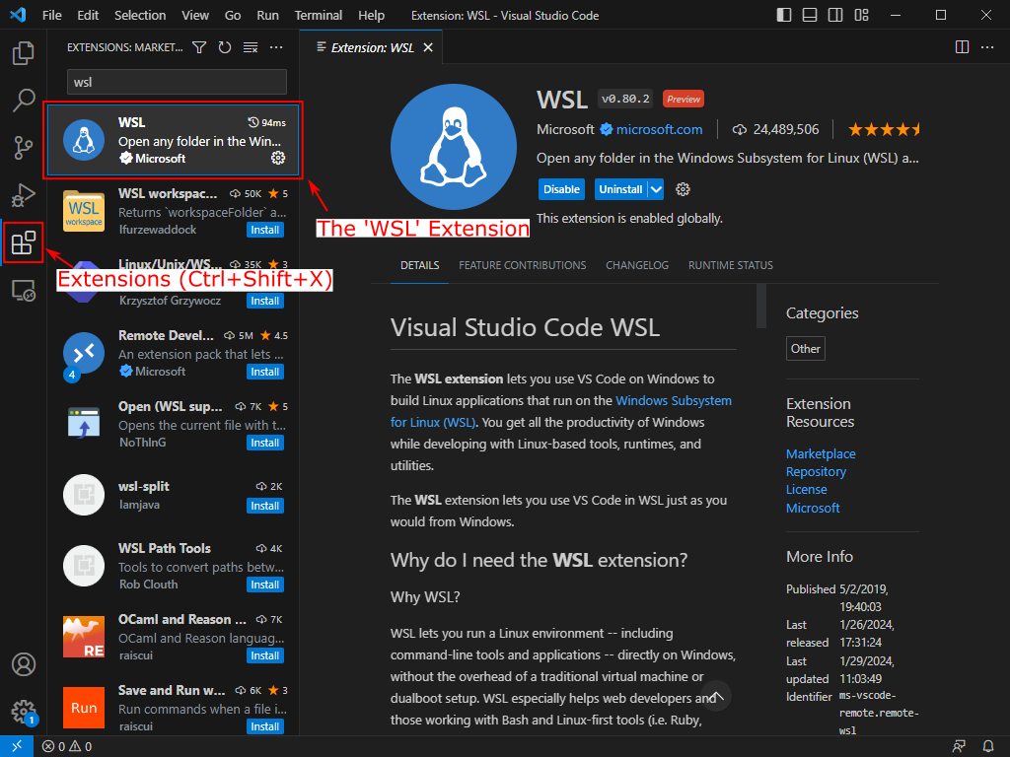Image resolution: width=1010 pixels, height=757 pixels.
Task: Open Remote Explorer view
Action: (x=24, y=291)
